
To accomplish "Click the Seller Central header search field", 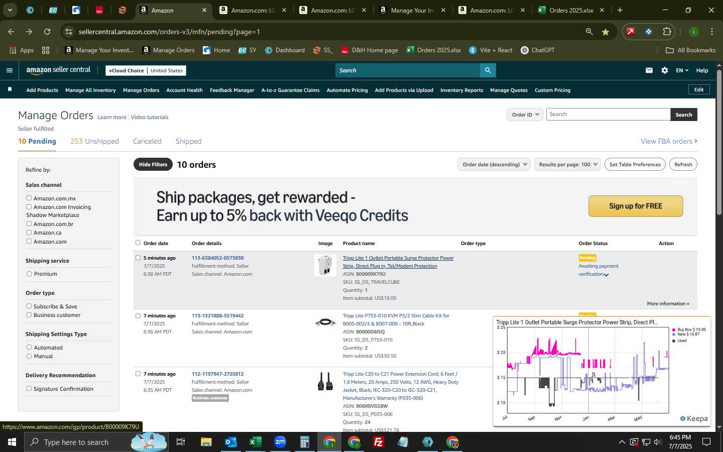I will point(407,70).
